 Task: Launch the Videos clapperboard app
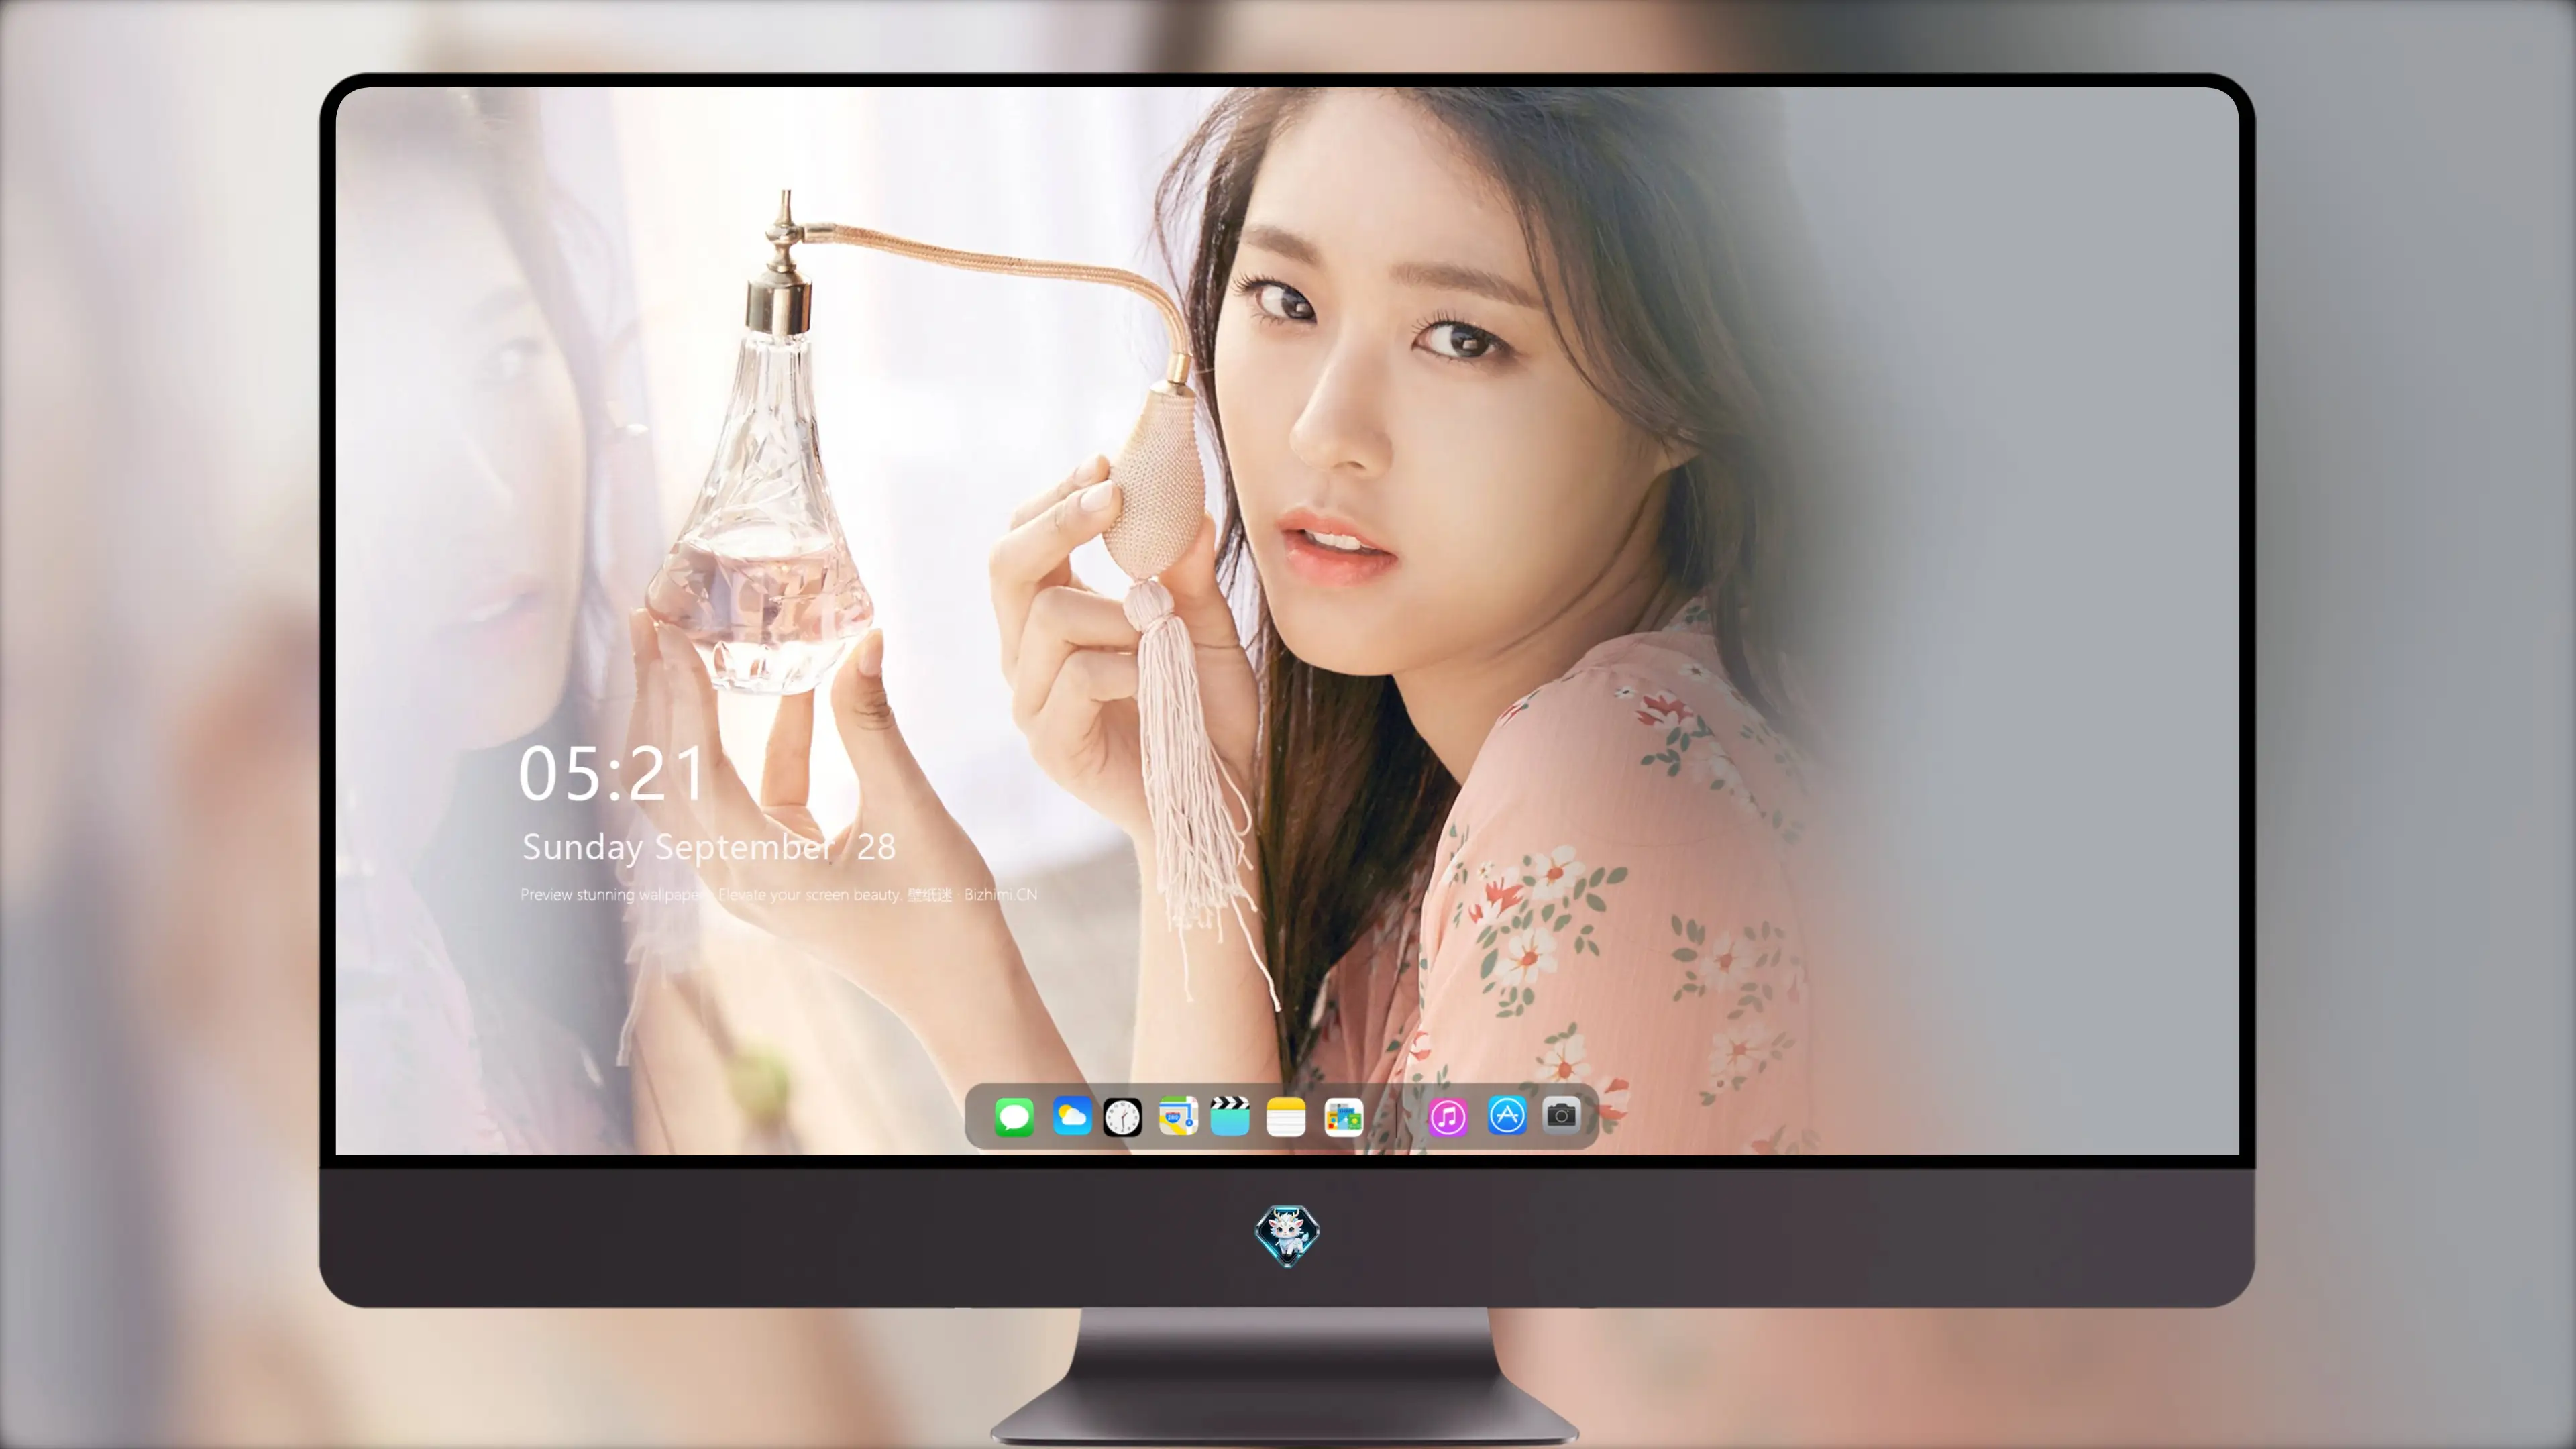(1230, 1116)
